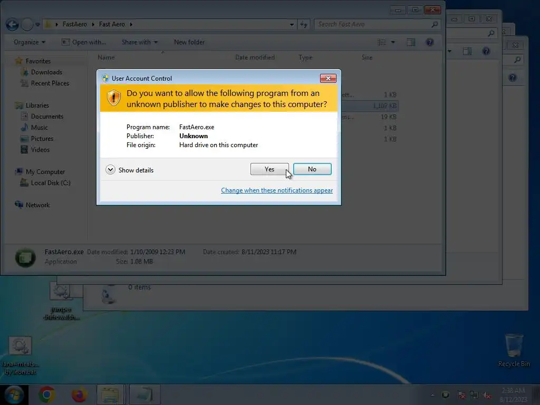Click second running app taskbar button

(145, 394)
